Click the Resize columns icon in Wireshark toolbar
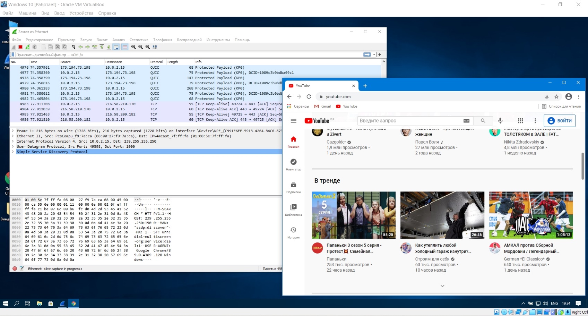The image size is (588, 316). [x=155, y=47]
